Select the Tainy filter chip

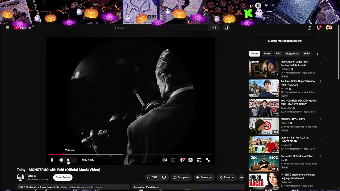coord(267,54)
